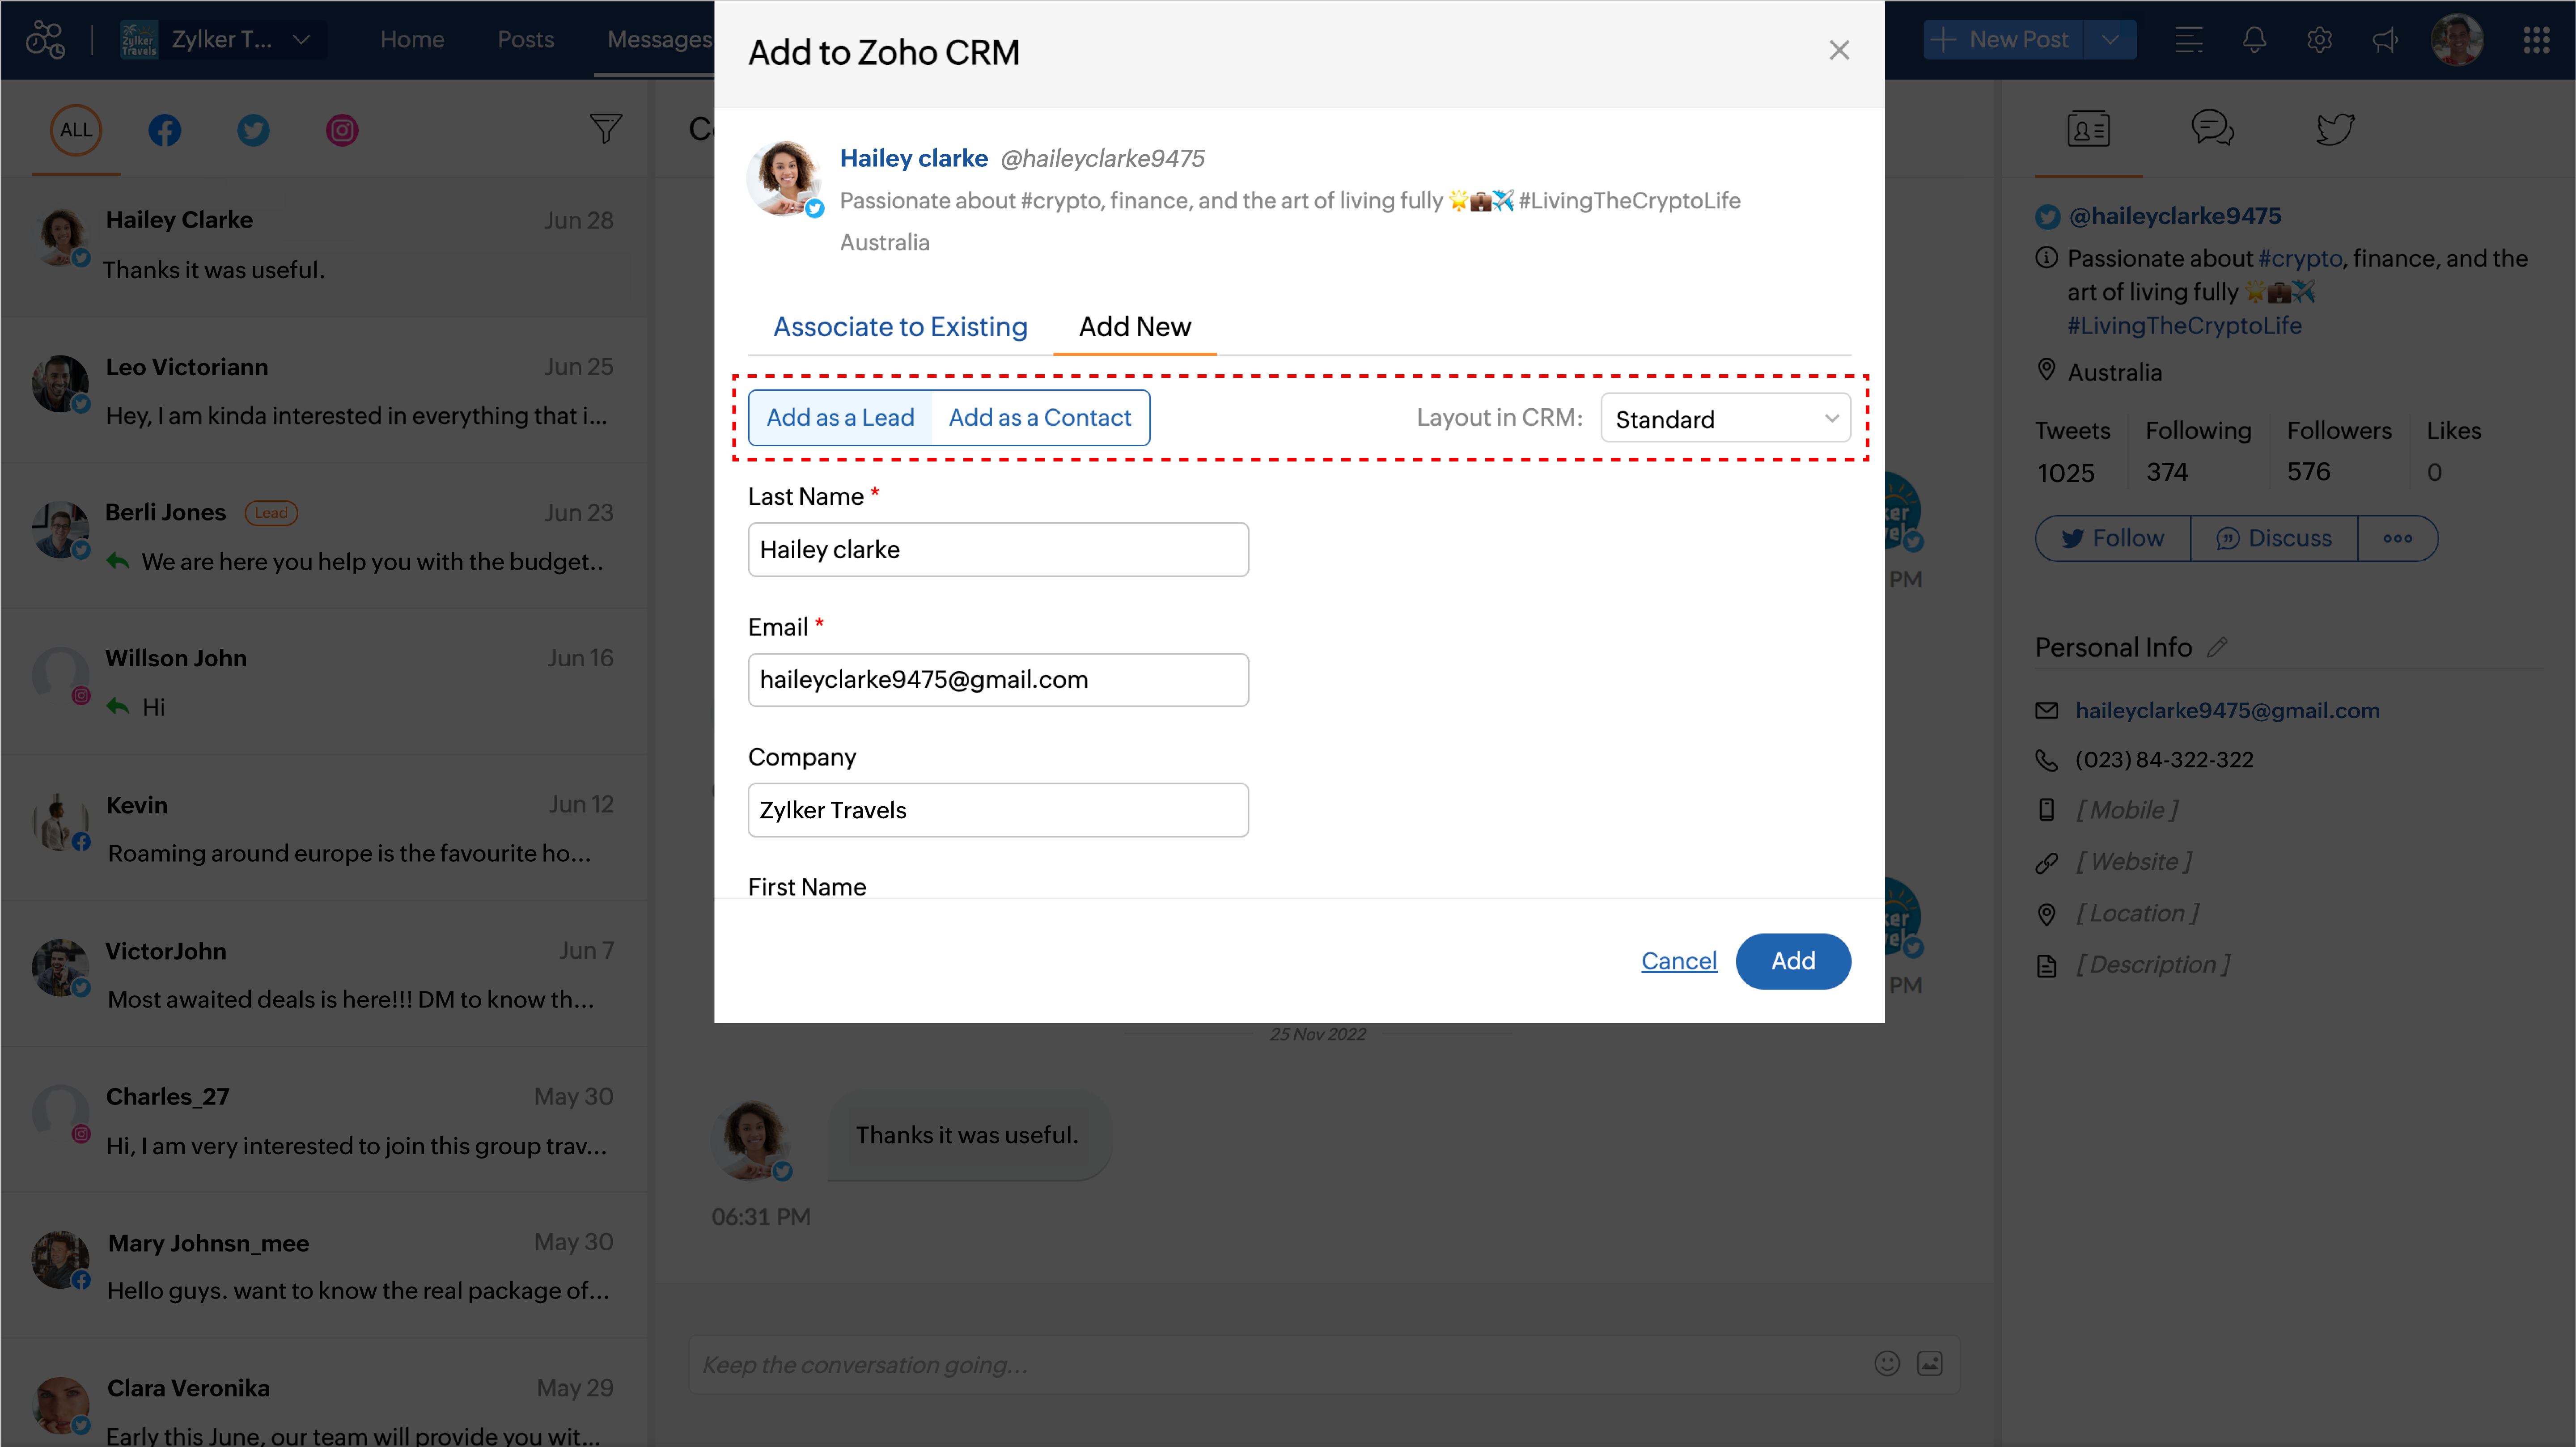Open the Layout in CRM Standard dropdown
This screenshot has width=2576, height=1447.
click(x=1725, y=419)
